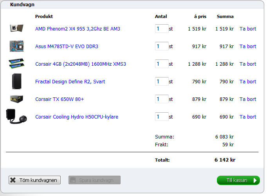Focus quantity field for Asus motherboard
The width and height of the screenshot is (267, 196).
[x=161, y=46]
